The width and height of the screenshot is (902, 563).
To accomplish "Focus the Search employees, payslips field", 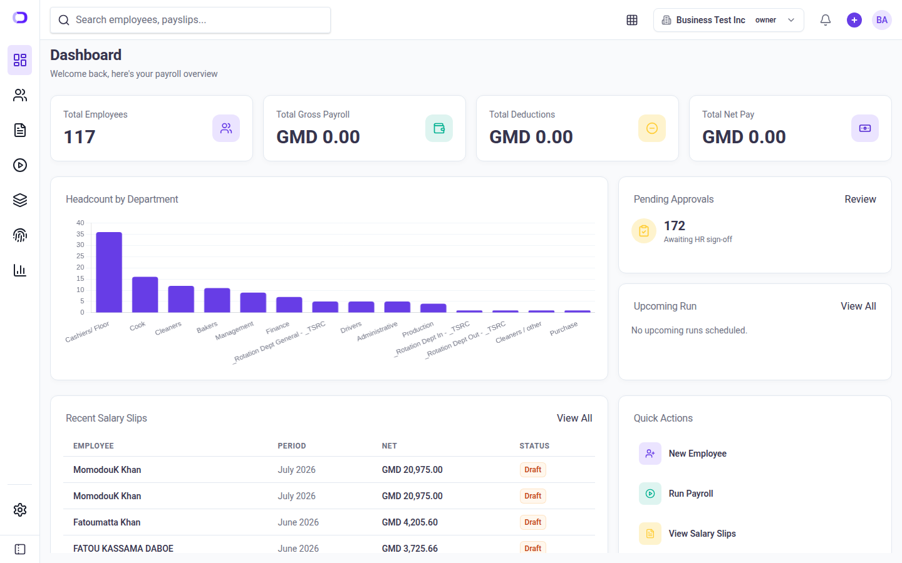I will tap(190, 20).
